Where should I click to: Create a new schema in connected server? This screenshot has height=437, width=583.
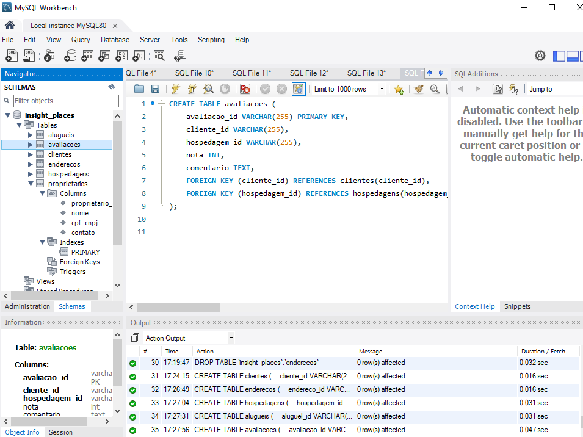click(70, 56)
